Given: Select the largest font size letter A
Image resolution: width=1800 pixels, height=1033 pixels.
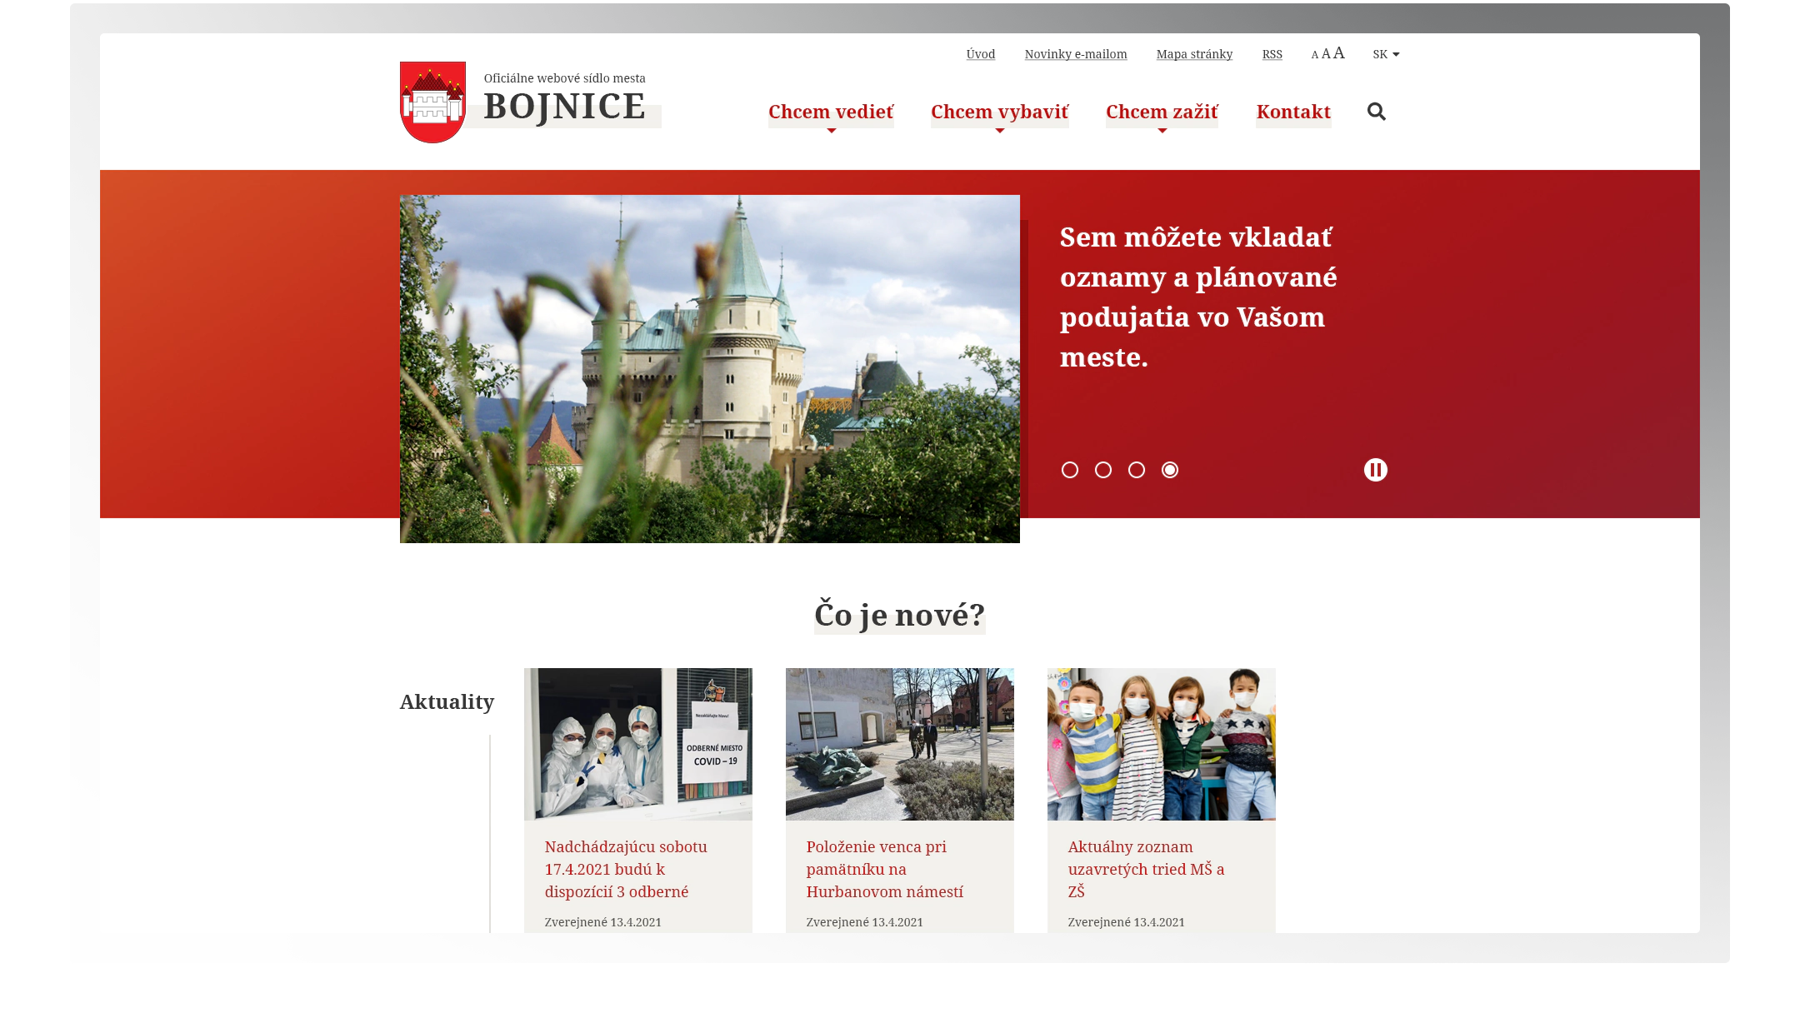Looking at the screenshot, I should pos(1338,52).
